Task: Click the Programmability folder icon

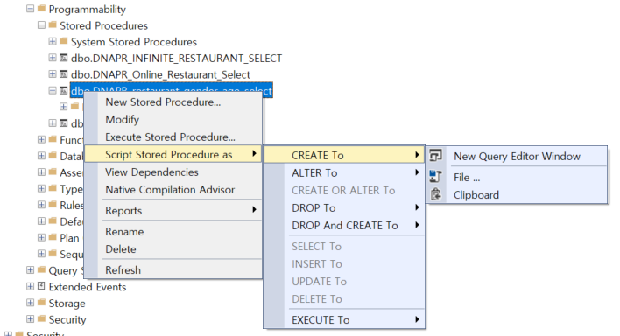Action: [41, 8]
